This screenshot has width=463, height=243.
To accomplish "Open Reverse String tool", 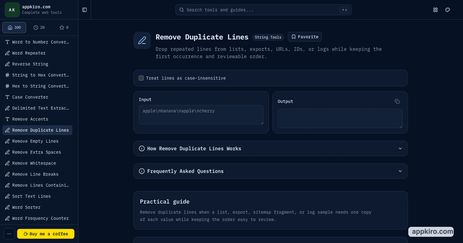I will [x=37, y=64].
